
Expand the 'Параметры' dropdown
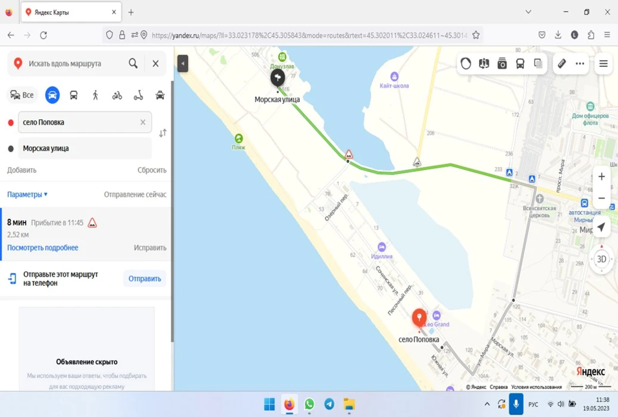[x=27, y=194]
